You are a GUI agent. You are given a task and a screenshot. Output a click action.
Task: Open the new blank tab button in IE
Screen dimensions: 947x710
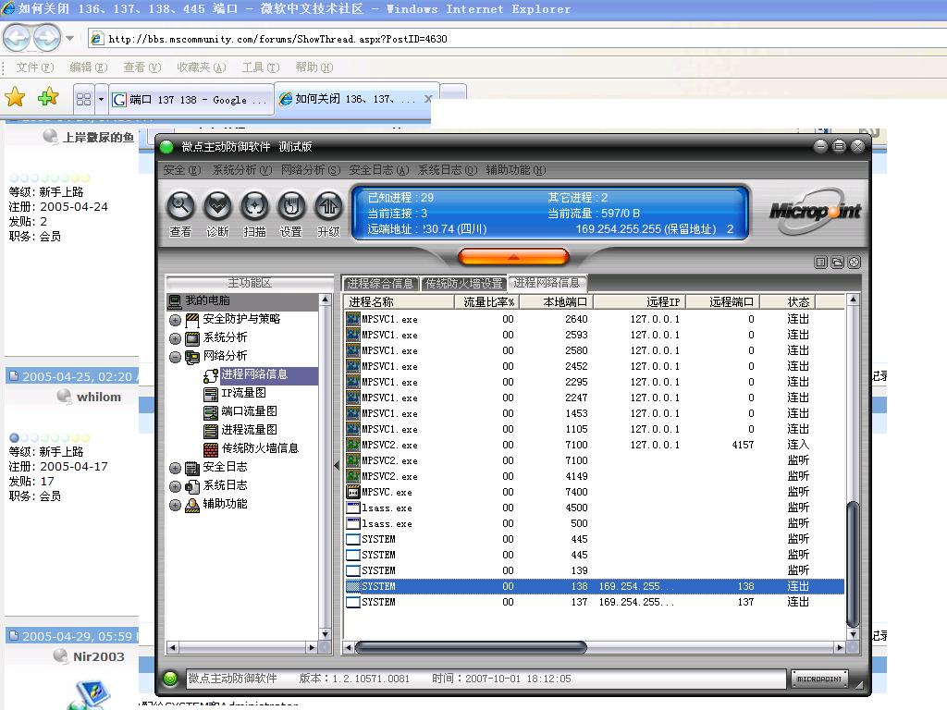tap(453, 93)
